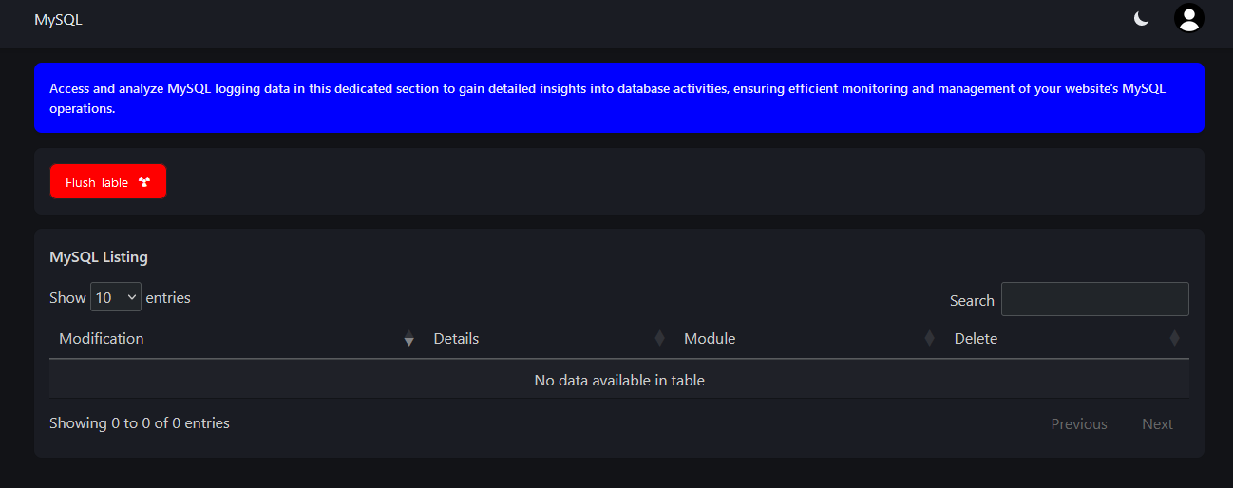Click the Module column sort arrow icon
The height and width of the screenshot is (488, 1233).
pos(929,339)
